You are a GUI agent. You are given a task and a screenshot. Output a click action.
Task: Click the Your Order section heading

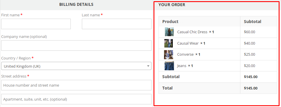point(172,5)
